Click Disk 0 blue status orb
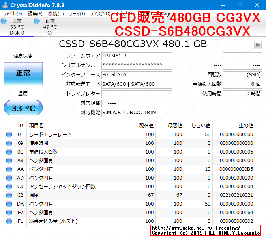266x237 pixels. (4, 21)
